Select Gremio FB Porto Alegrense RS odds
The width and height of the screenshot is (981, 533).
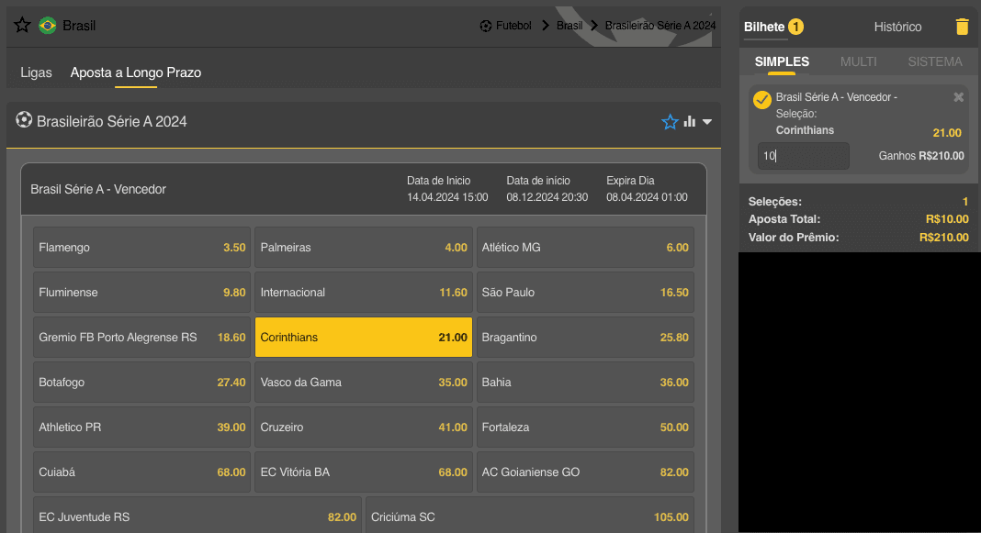click(x=142, y=338)
